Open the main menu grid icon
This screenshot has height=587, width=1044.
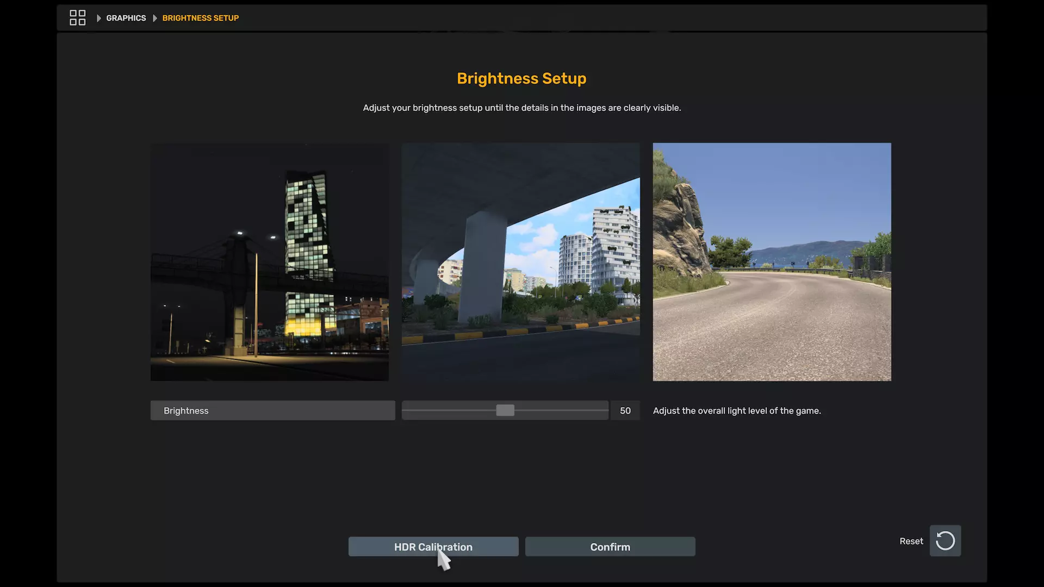(77, 18)
